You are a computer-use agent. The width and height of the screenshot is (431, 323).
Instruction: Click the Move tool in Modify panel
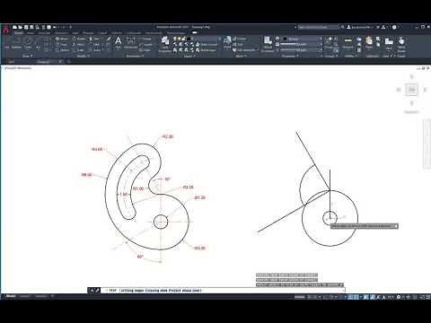tap(62, 39)
